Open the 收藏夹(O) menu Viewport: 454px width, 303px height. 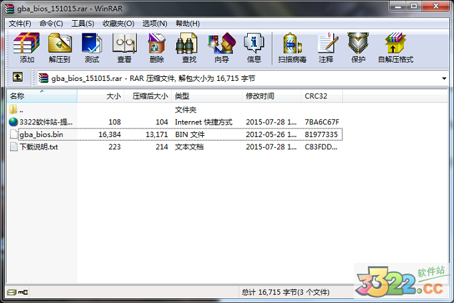click(x=118, y=23)
